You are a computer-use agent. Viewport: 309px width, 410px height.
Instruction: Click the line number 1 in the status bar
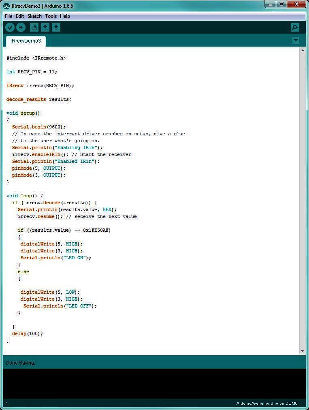[x=7, y=404]
